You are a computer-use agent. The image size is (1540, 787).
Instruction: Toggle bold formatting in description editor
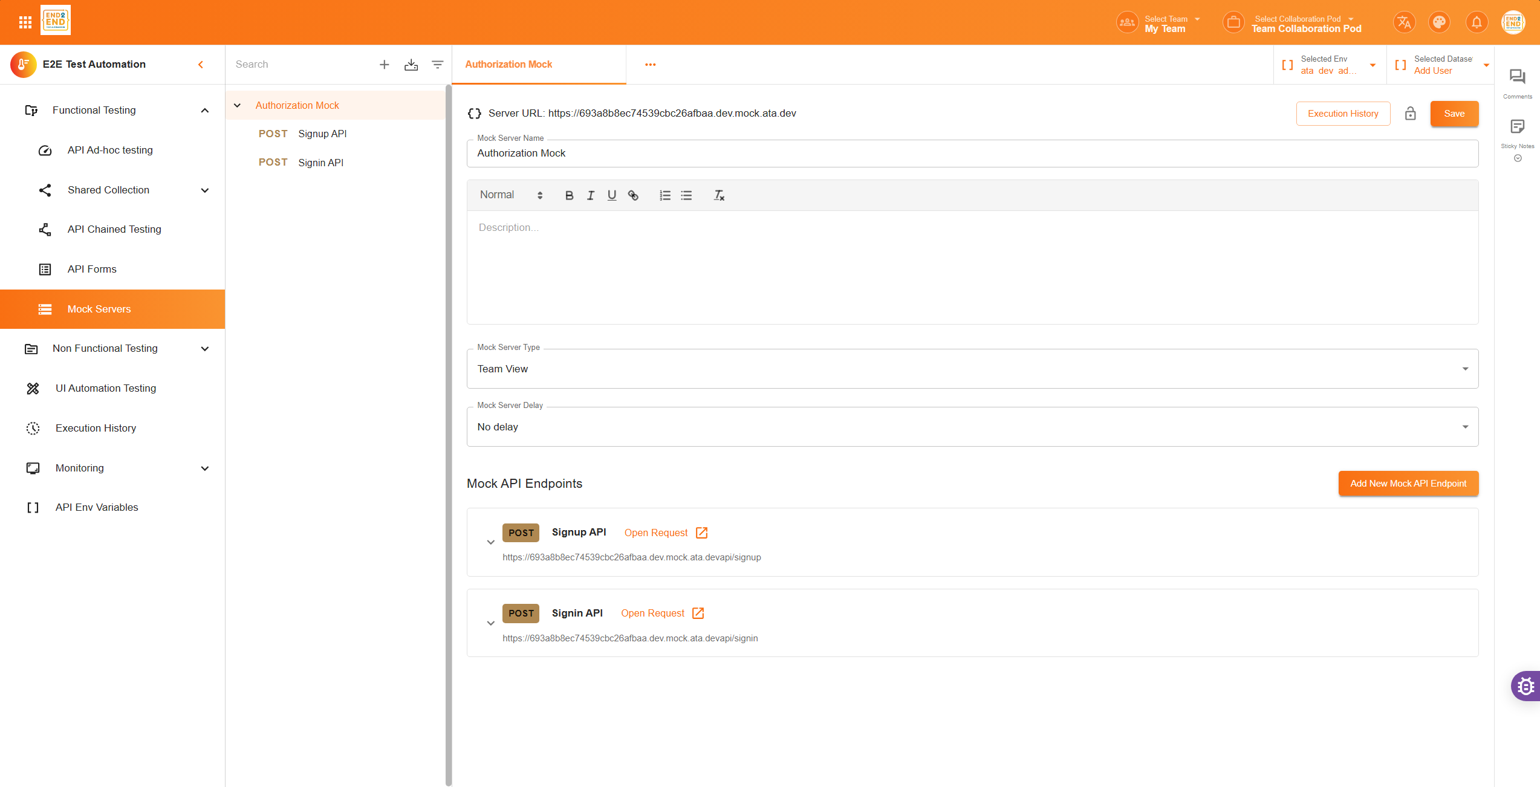pyautogui.click(x=568, y=195)
